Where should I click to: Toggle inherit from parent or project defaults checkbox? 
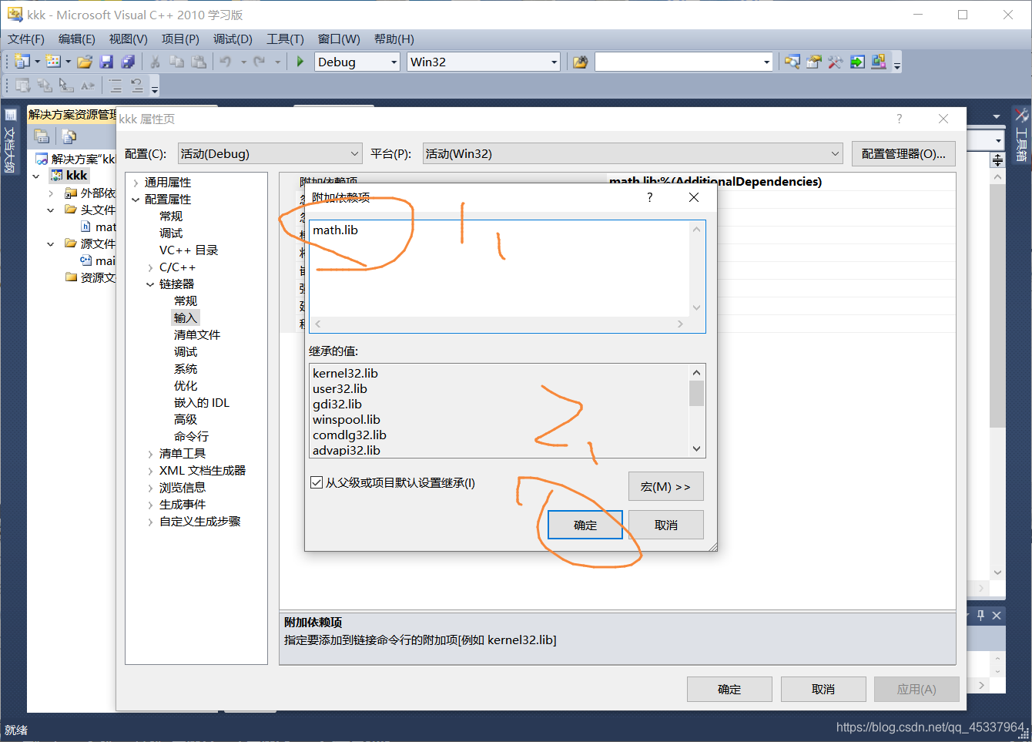(x=317, y=482)
